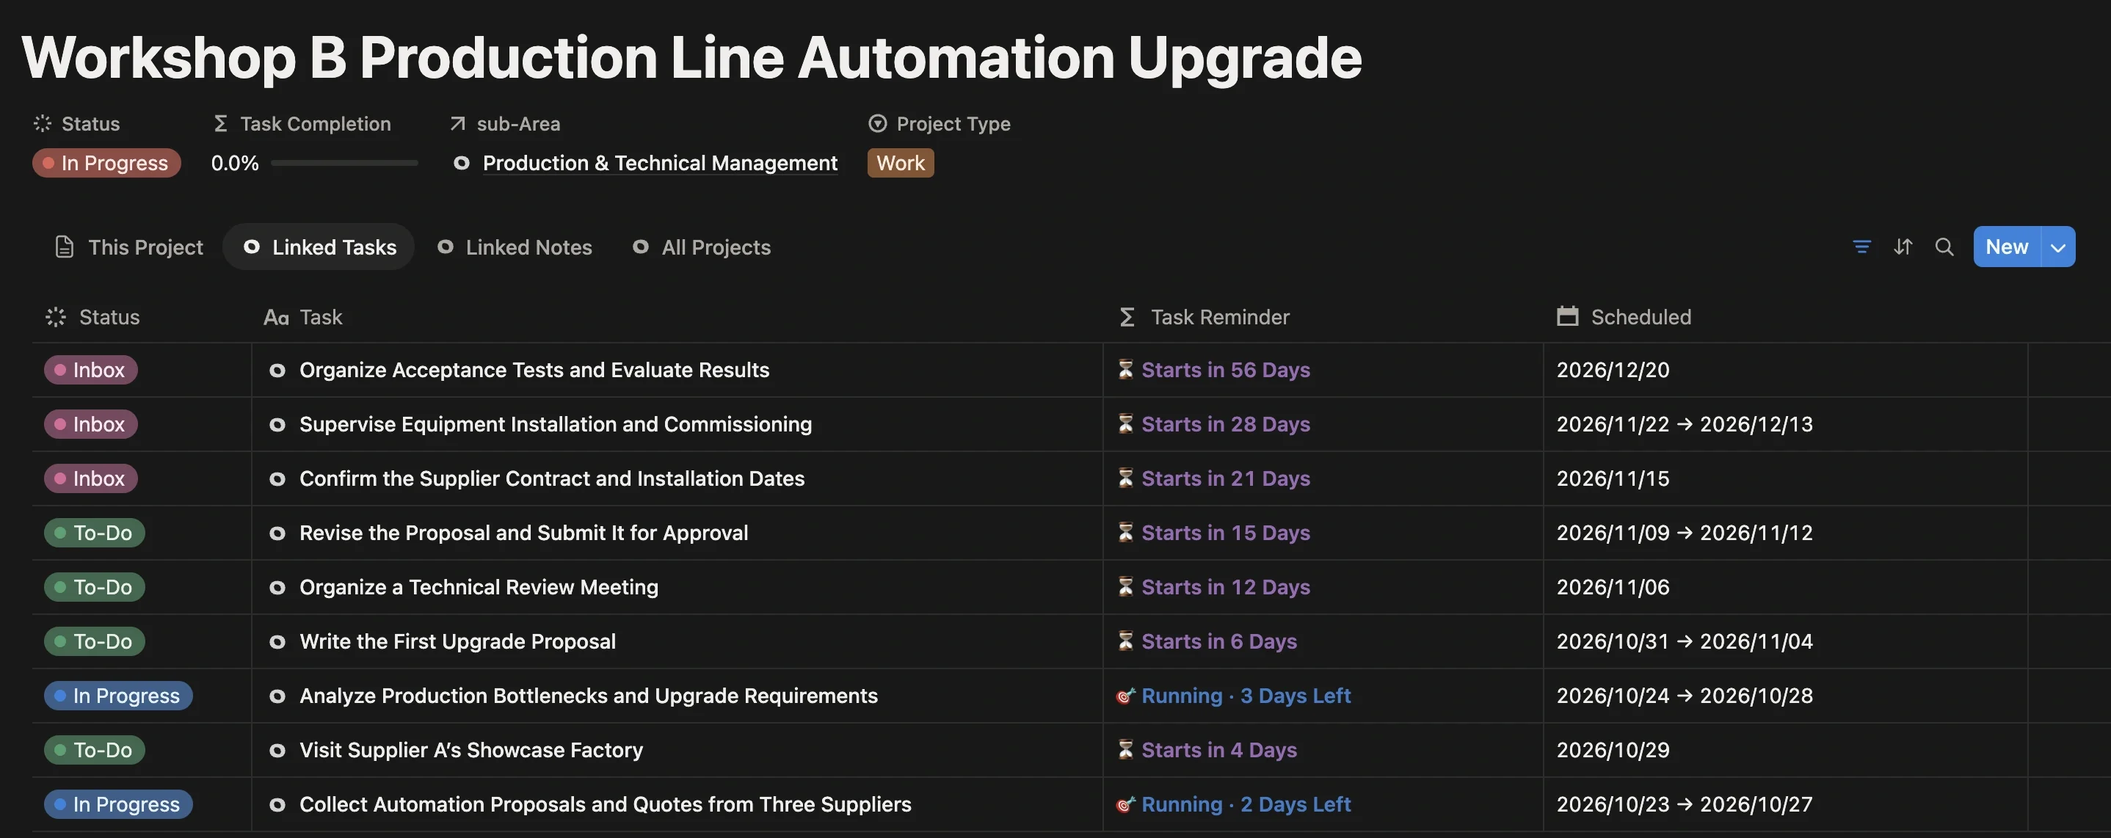Open task Organize a Technical Review Meeting
This screenshot has height=838, width=2111.
[479, 587]
